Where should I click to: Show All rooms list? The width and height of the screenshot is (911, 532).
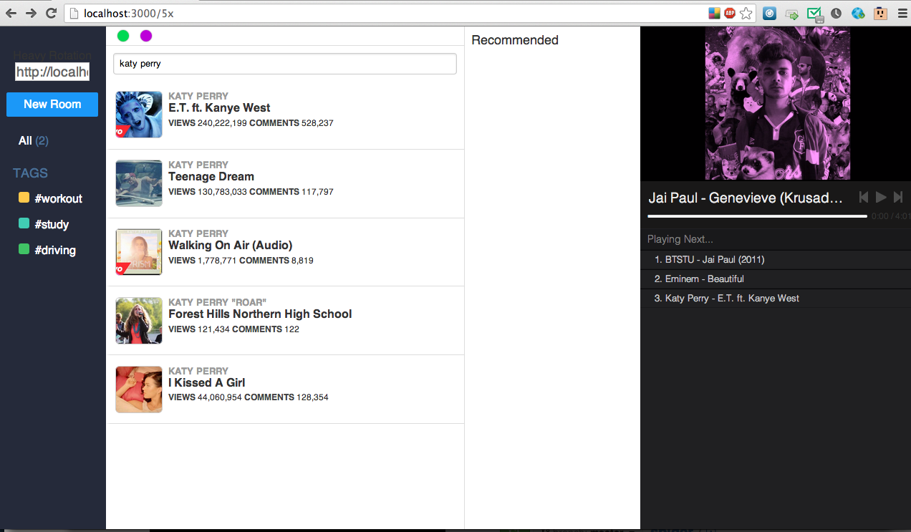[33, 141]
